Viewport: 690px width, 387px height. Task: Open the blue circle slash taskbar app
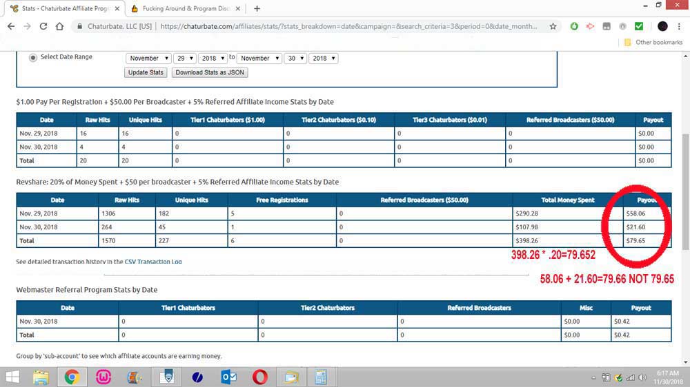coord(197,377)
